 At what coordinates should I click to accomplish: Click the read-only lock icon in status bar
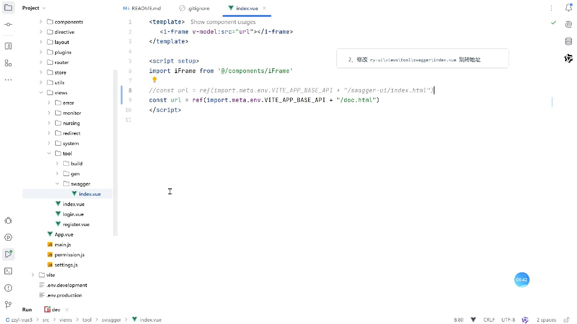coord(566,320)
